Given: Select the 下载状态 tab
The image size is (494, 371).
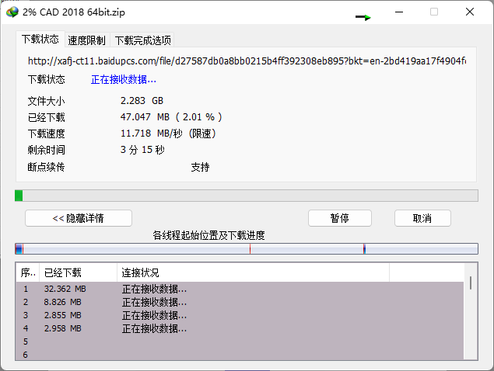Looking at the screenshot, I should point(40,40).
